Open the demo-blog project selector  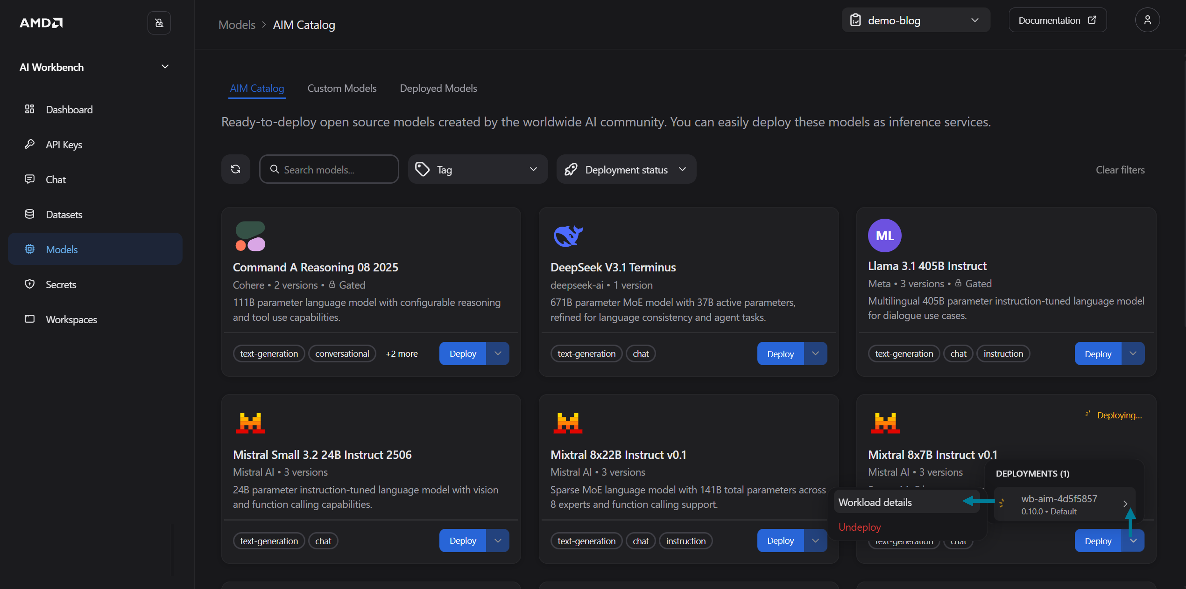click(x=915, y=20)
